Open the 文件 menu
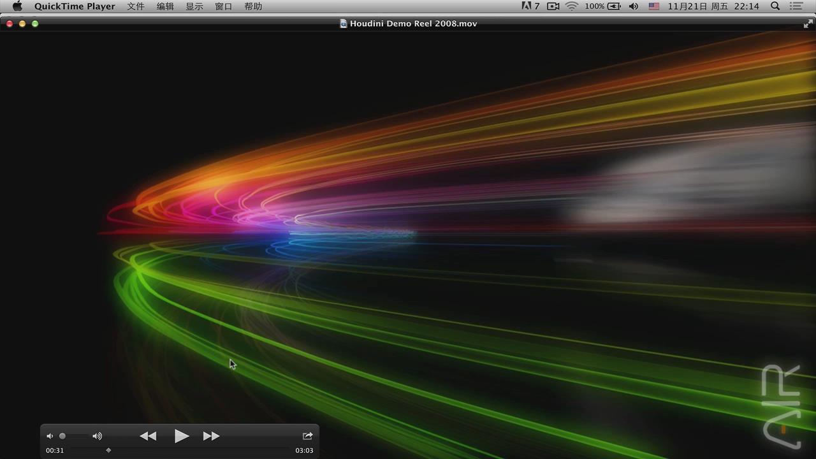 (136, 6)
